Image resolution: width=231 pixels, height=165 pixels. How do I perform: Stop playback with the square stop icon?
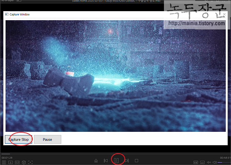pos(136,161)
